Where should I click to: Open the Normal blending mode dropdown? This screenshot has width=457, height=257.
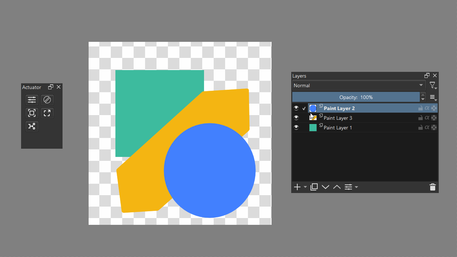(x=359, y=85)
